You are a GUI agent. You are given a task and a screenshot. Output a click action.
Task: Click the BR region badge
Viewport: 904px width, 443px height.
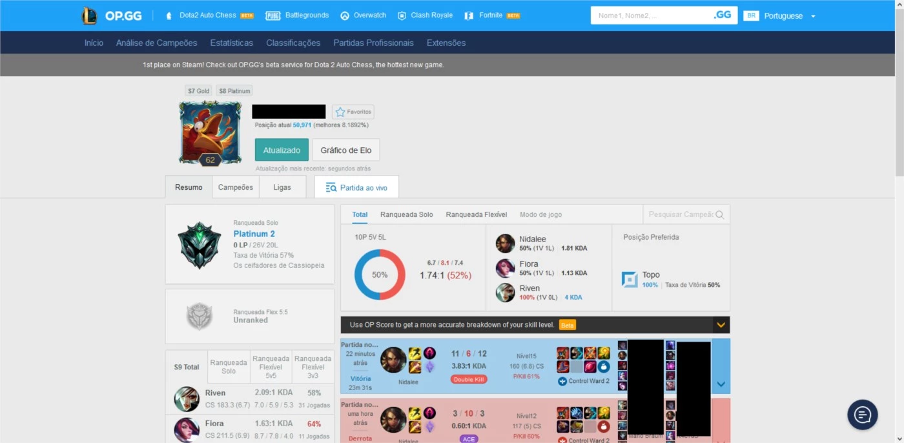pos(751,15)
